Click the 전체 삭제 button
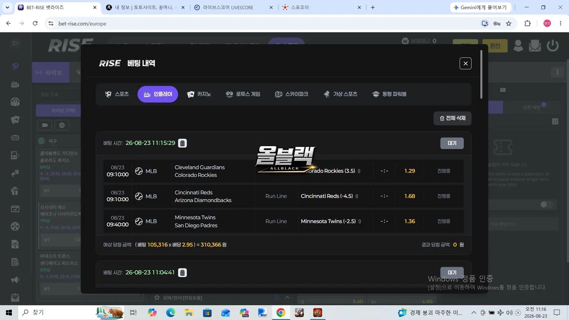This screenshot has width=569, height=320. pos(453,118)
